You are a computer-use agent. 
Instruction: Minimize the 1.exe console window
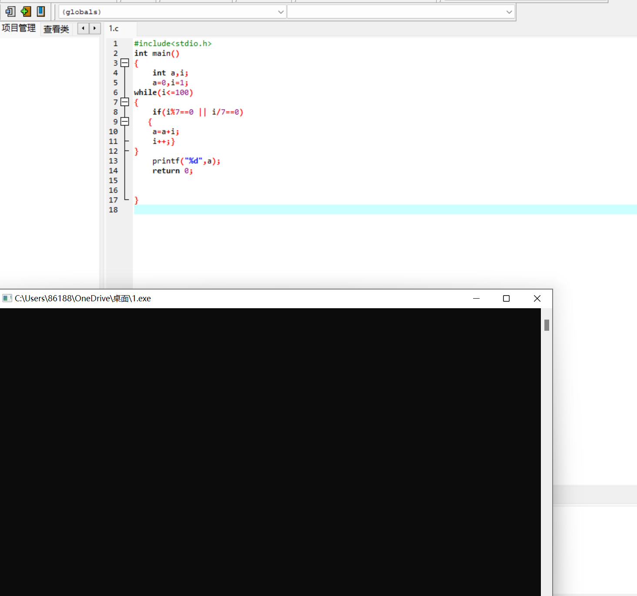point(477,298)
